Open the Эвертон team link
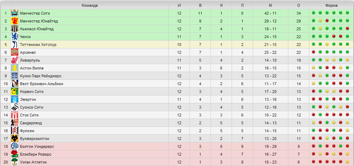The height and width of the screenshot is (166, 354). pos(28,99)
